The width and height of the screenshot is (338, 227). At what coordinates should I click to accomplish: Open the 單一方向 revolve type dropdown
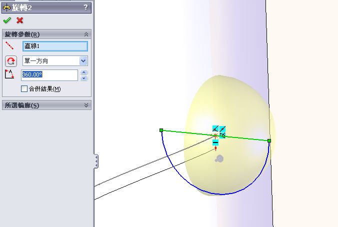click(x=83, y=61)
